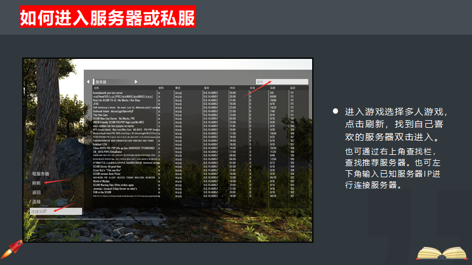Select 'SCUM Server All good then' row
The height and width of the screenshot is (265, 472).
click(200, 167)
